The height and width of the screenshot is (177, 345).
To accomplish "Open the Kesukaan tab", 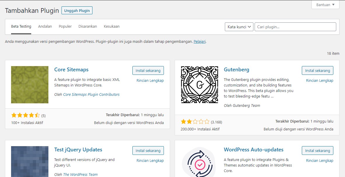I will point(112,26).
